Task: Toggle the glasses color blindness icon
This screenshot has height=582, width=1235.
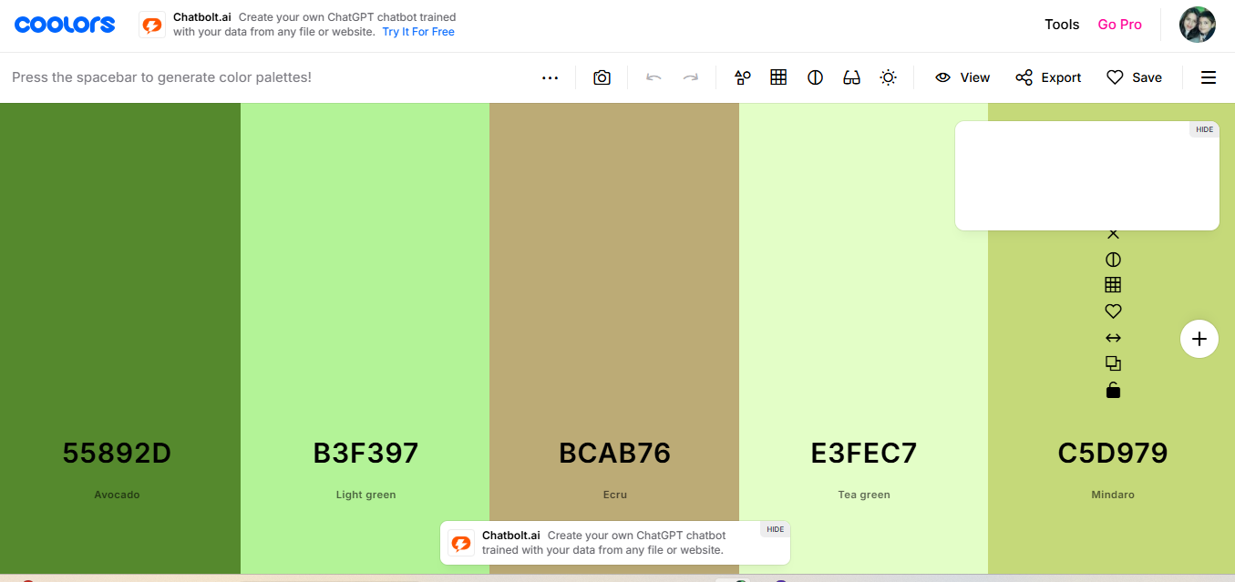Action: pos(851,77)
